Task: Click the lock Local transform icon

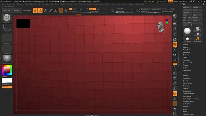Action: point(175,60)
